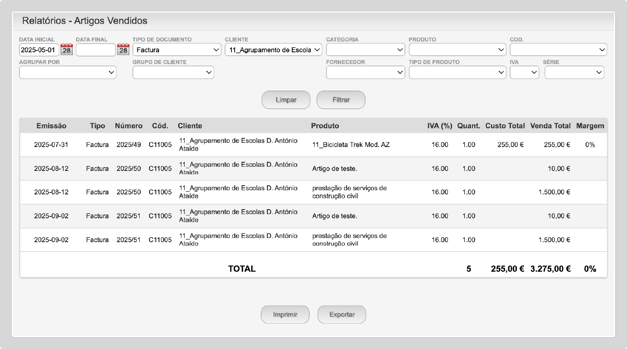Expand the Fornecedor dropdown

(365, 72)
